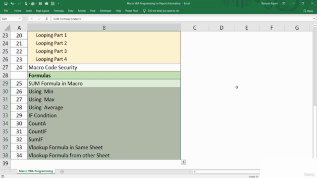This screenshot has width=317, height=178.
Task: Click the formula bar text SUM Formula in Macro
Action: click(67, 19)
